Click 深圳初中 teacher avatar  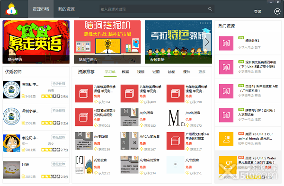pyautogui.click(x=11, y=89)
